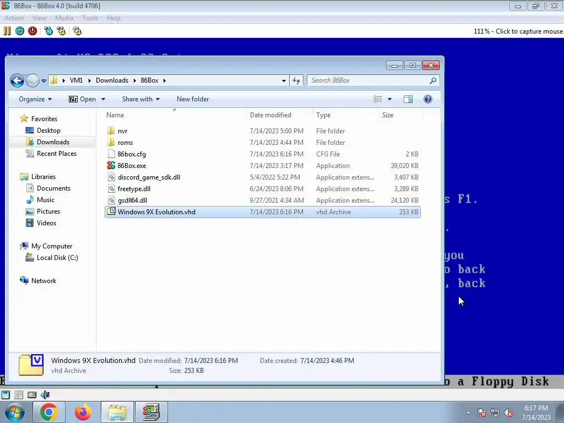Image resolution: width=564 pixels, height=423 pixels.
Task: Select gsdll64.dll file
Action: [263, 200]
